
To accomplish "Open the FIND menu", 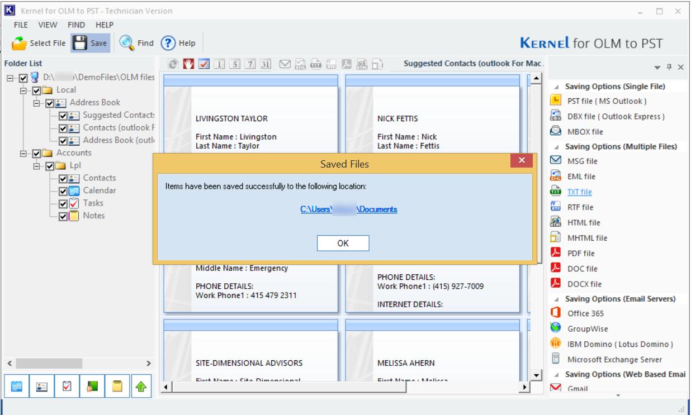I will tap(76, 25).
